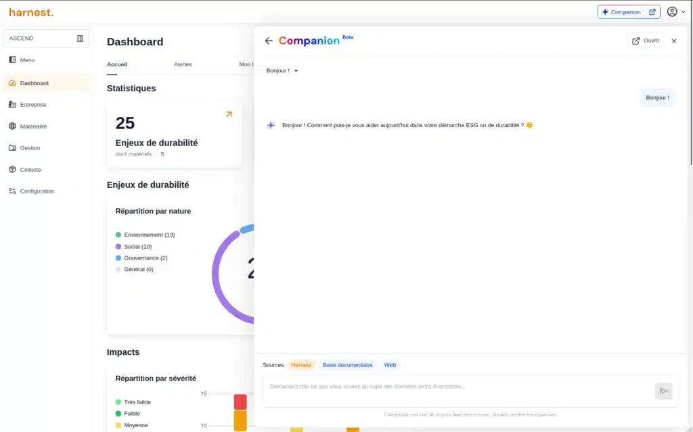Open the user account avatar menu
This screenshot has width=693, height=432.
pos(672,12)
